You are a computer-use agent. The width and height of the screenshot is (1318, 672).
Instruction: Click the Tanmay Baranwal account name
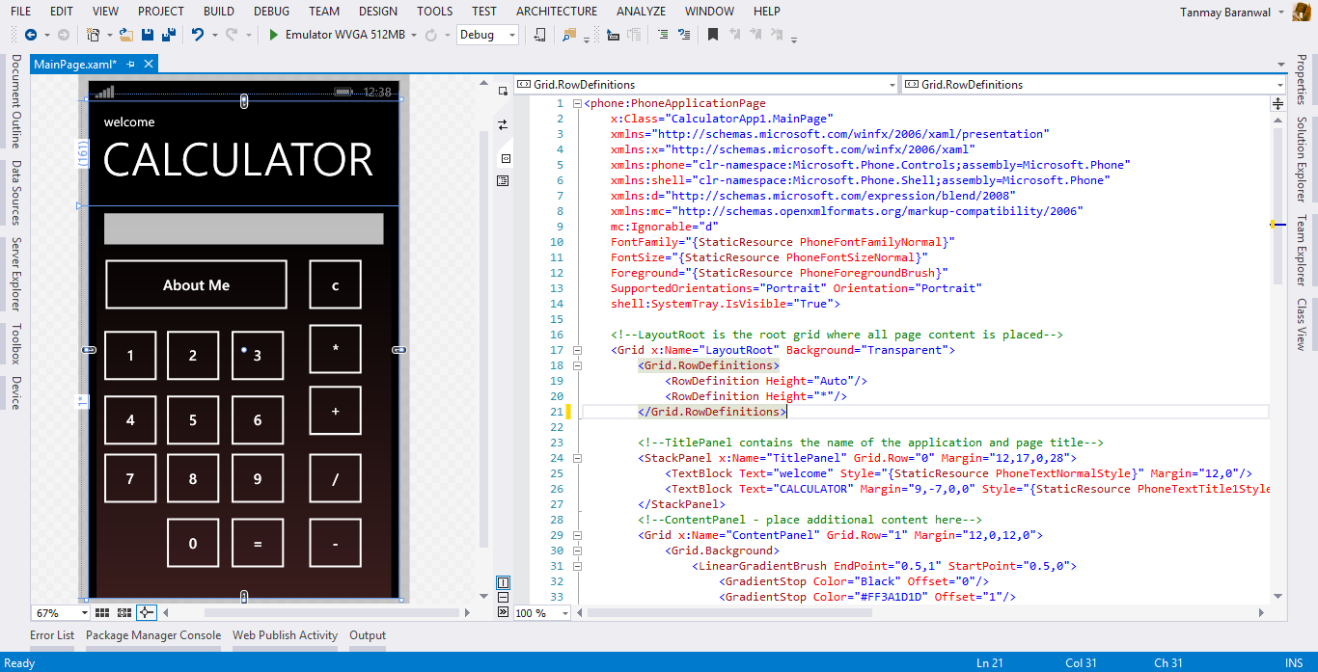tap(1225, 12)
